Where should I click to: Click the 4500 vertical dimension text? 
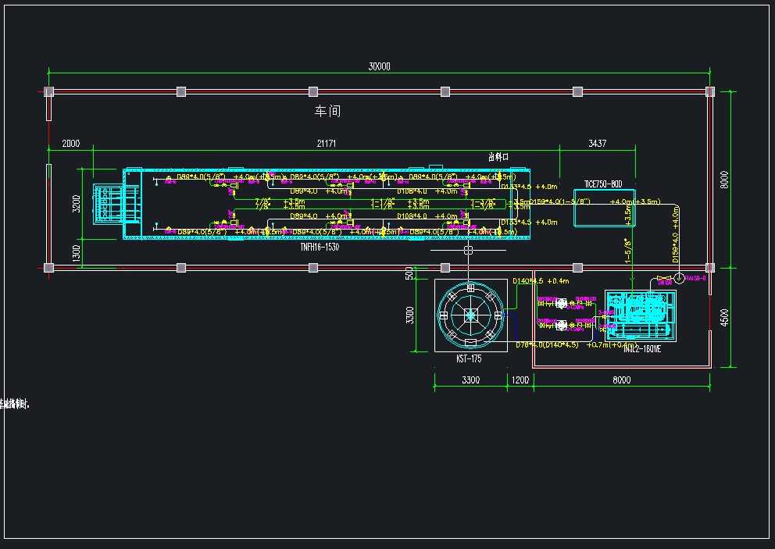click(x=723, y=320)
